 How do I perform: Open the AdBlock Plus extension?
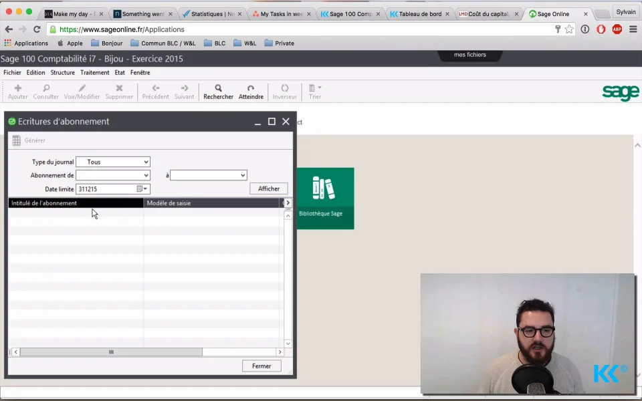[617, 29]
